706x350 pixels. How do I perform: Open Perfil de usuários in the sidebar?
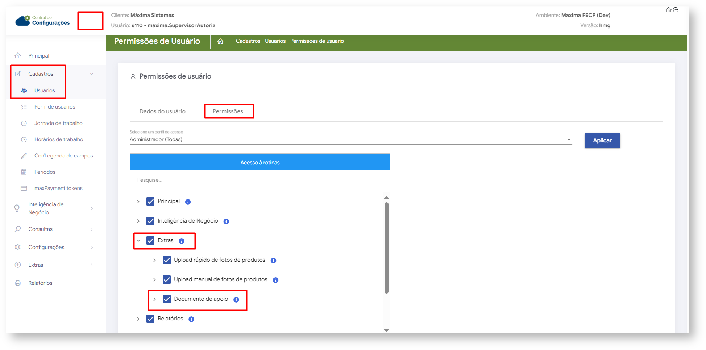[55, 107]
